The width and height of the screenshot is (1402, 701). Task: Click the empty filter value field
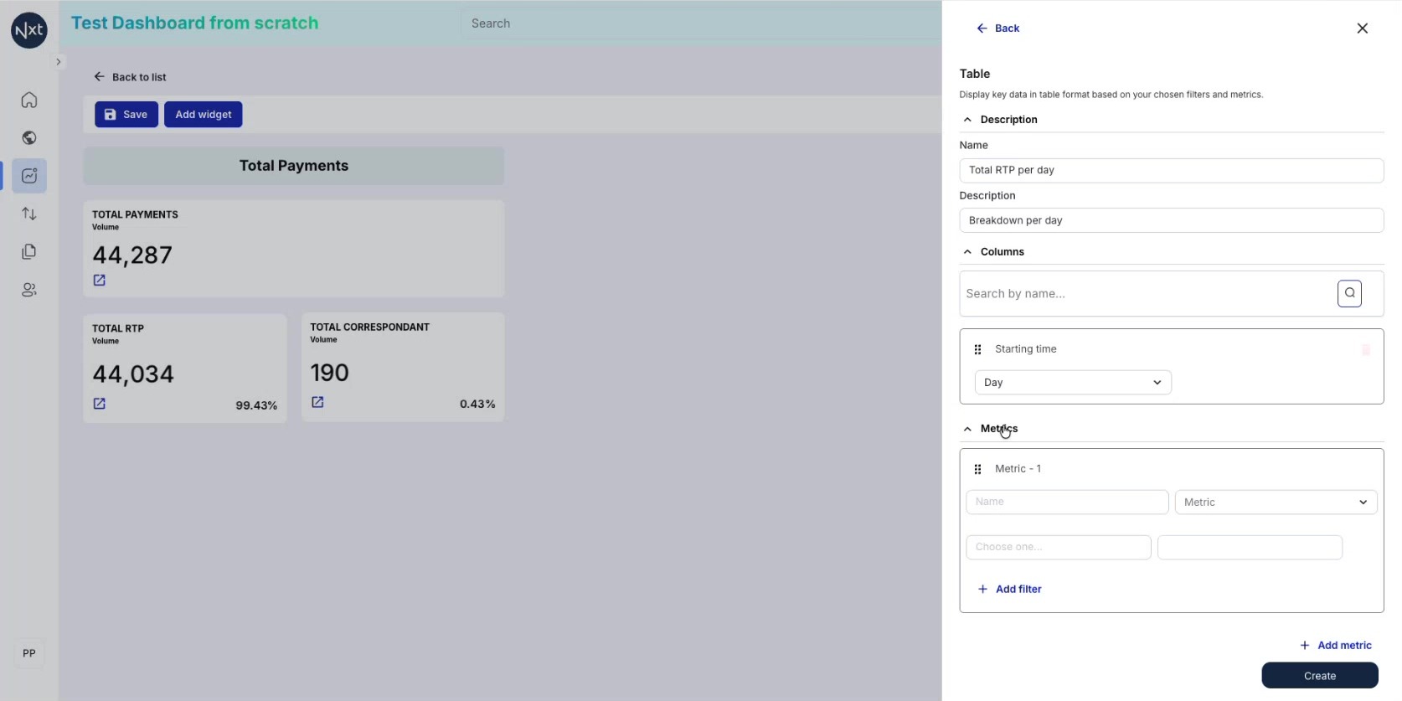(x=1250, y=547)
